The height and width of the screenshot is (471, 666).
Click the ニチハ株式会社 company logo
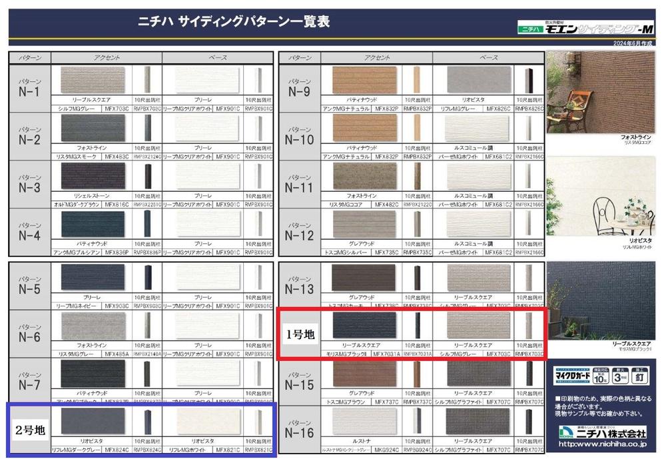[x=602, y=432]
